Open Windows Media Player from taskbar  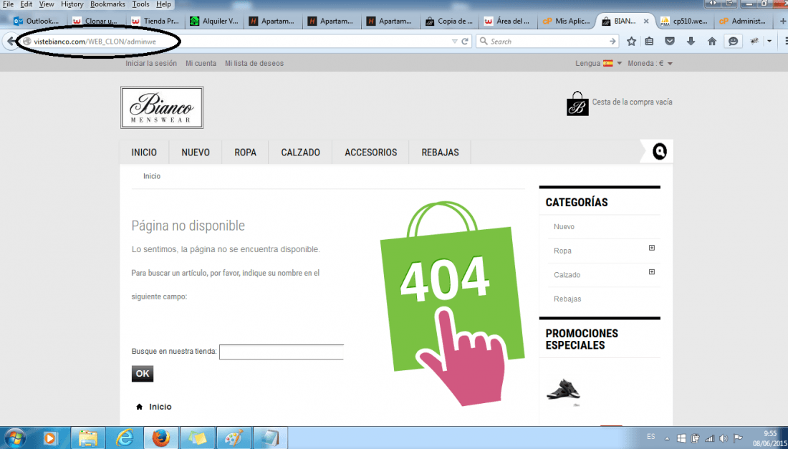(49, 438)
